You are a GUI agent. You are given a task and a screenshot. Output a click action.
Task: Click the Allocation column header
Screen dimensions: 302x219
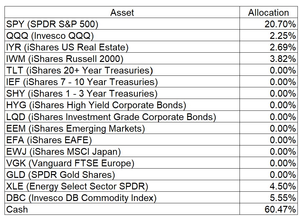click(x=268, y=13)
